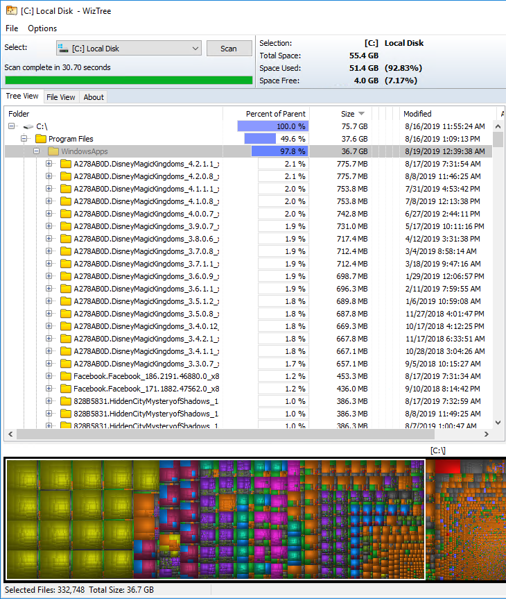506x599 pixels.
Task: Click the scroll down arrow of tree list
Action: (498, 423)
